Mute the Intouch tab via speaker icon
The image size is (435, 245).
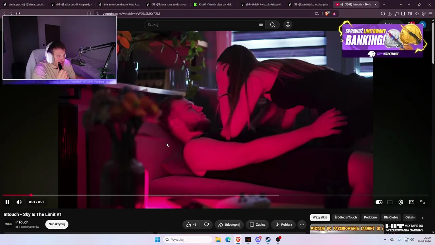pyautogui.click(x=342, y=4)
